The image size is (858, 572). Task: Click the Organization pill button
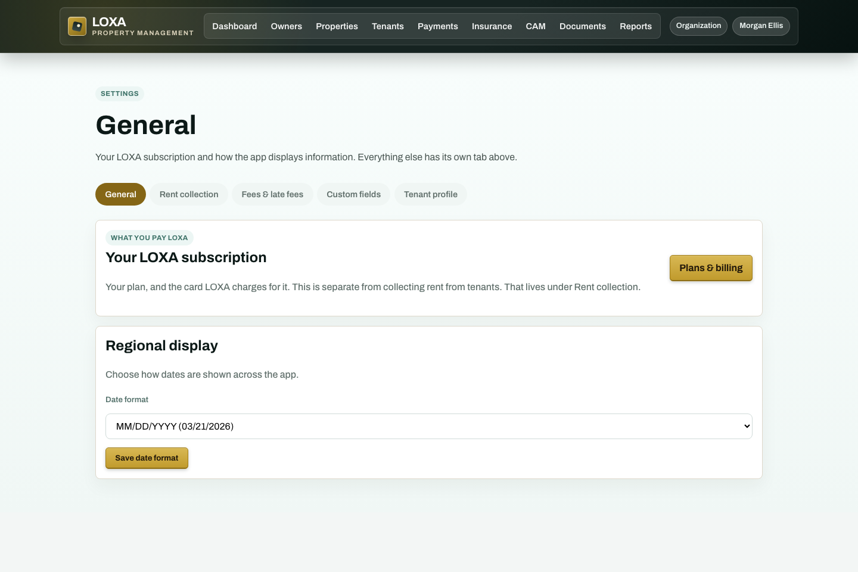(x=698, y=26)
